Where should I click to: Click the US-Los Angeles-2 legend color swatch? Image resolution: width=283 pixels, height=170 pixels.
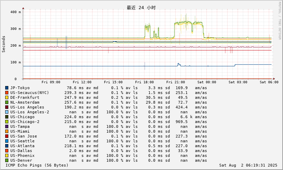click(x=7, y=112)
